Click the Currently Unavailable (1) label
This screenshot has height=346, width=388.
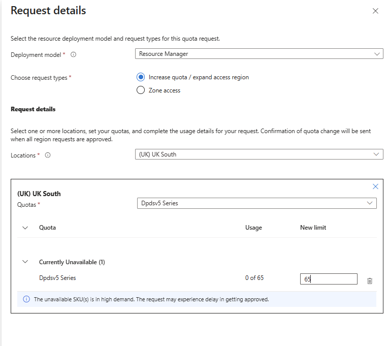coord(72,262)
